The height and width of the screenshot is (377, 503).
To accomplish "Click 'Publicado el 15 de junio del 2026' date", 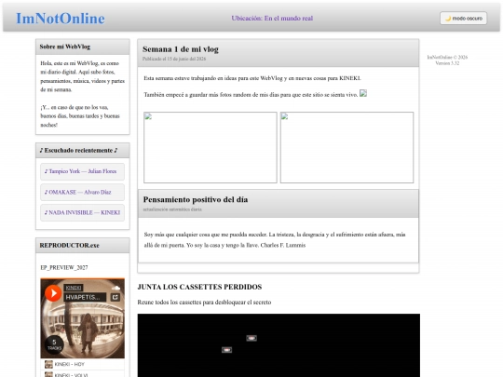I will coord(174,59).
